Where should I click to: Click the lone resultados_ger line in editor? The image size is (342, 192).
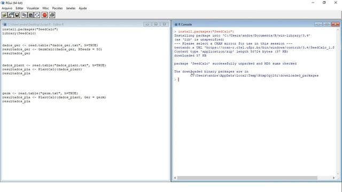pos(16,53)
